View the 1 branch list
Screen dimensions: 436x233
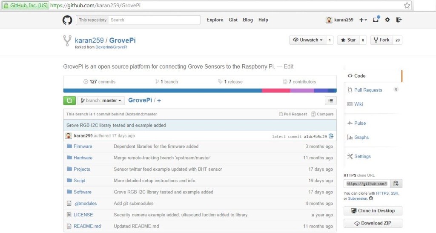tap(166, 82)
